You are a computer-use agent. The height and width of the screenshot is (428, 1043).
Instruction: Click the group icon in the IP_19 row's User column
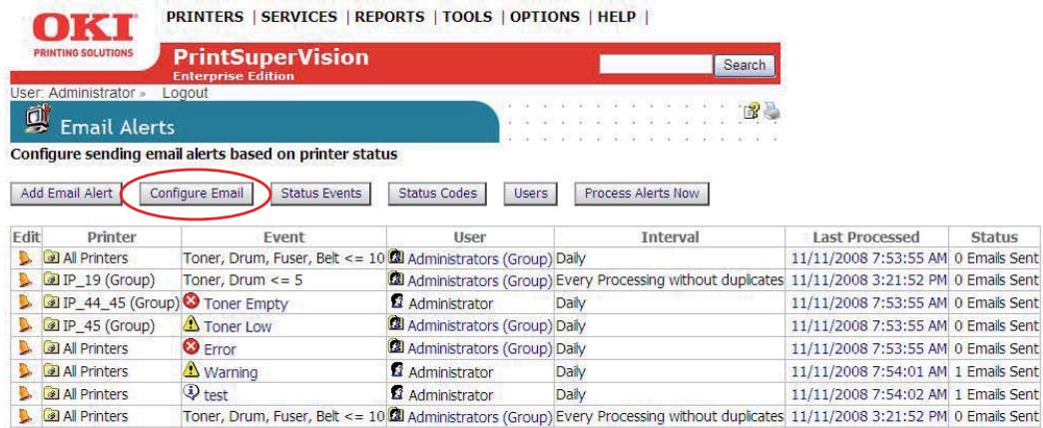[397, 279]
